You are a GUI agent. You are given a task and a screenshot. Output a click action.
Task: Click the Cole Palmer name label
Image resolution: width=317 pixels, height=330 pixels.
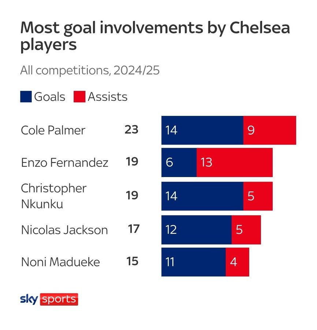53,130
